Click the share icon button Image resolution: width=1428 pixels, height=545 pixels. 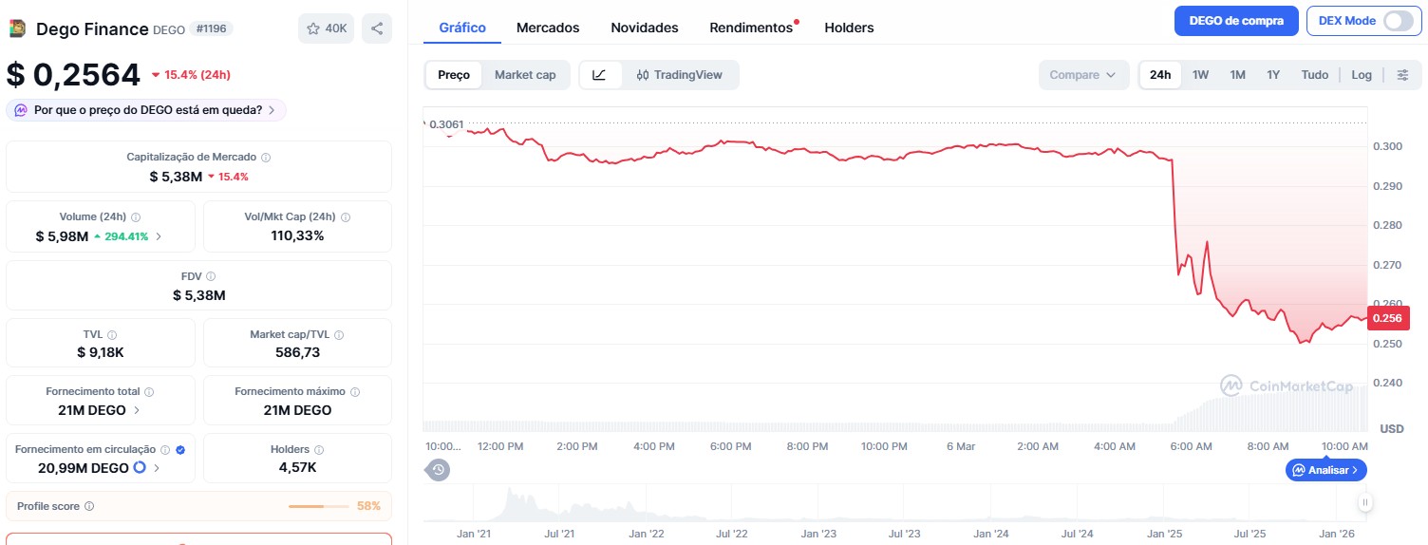coord(377,28)
